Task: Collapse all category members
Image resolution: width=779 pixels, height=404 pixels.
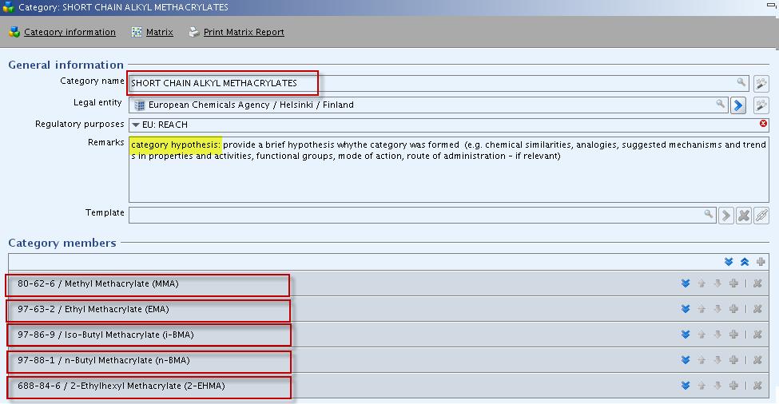Action: point(745,262)
